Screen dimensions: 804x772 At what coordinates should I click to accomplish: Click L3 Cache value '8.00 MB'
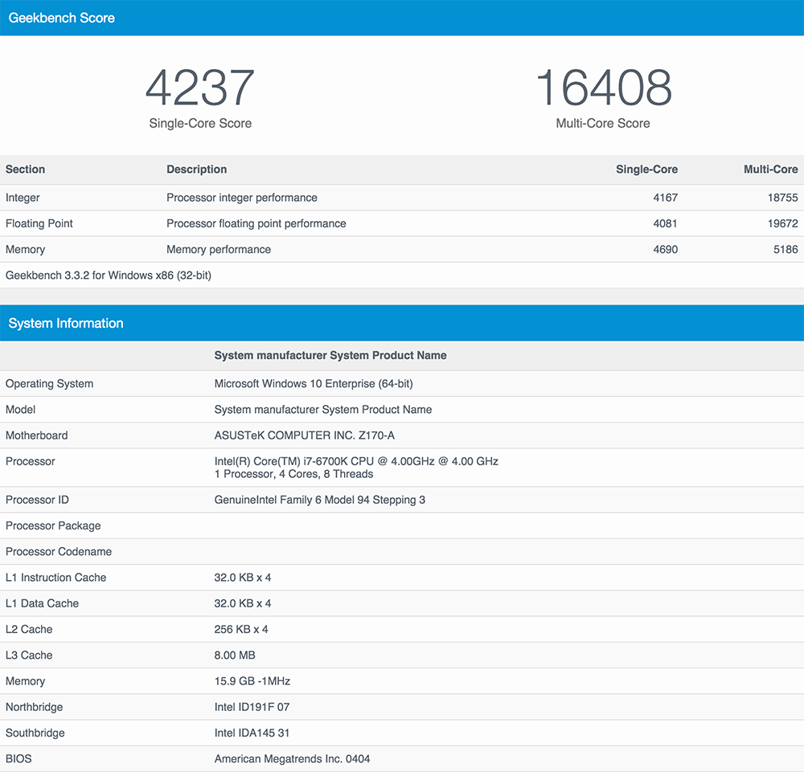click(235, 656)
